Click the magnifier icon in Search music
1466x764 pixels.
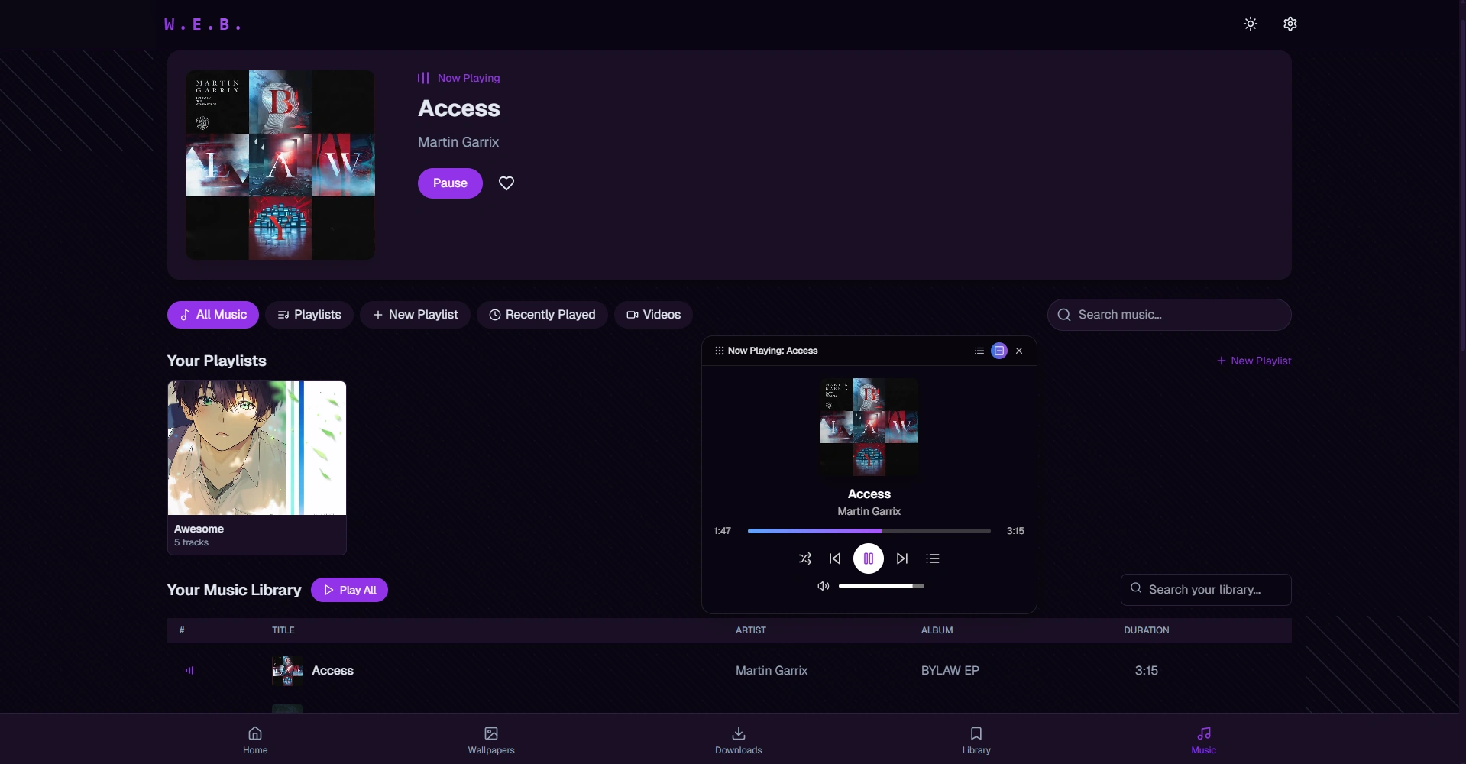point(1064,315)
